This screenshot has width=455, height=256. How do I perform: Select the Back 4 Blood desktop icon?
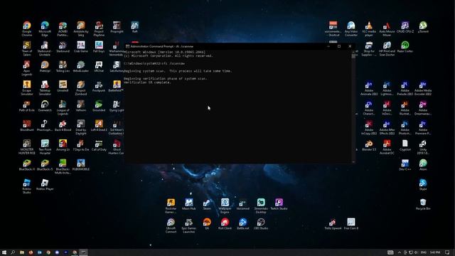click(63, 126)
